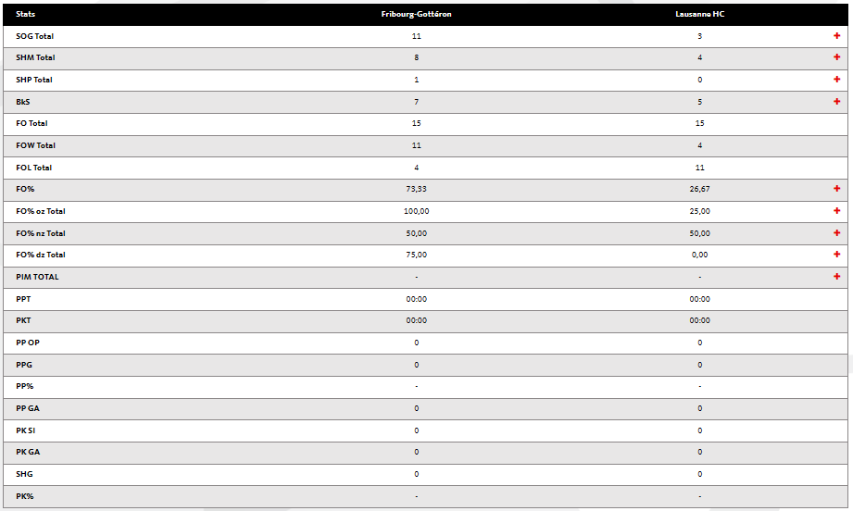Click the Stats header label
Image resolution: width=853 pixels, height=511 pixels.
click(x=26, y=14)
